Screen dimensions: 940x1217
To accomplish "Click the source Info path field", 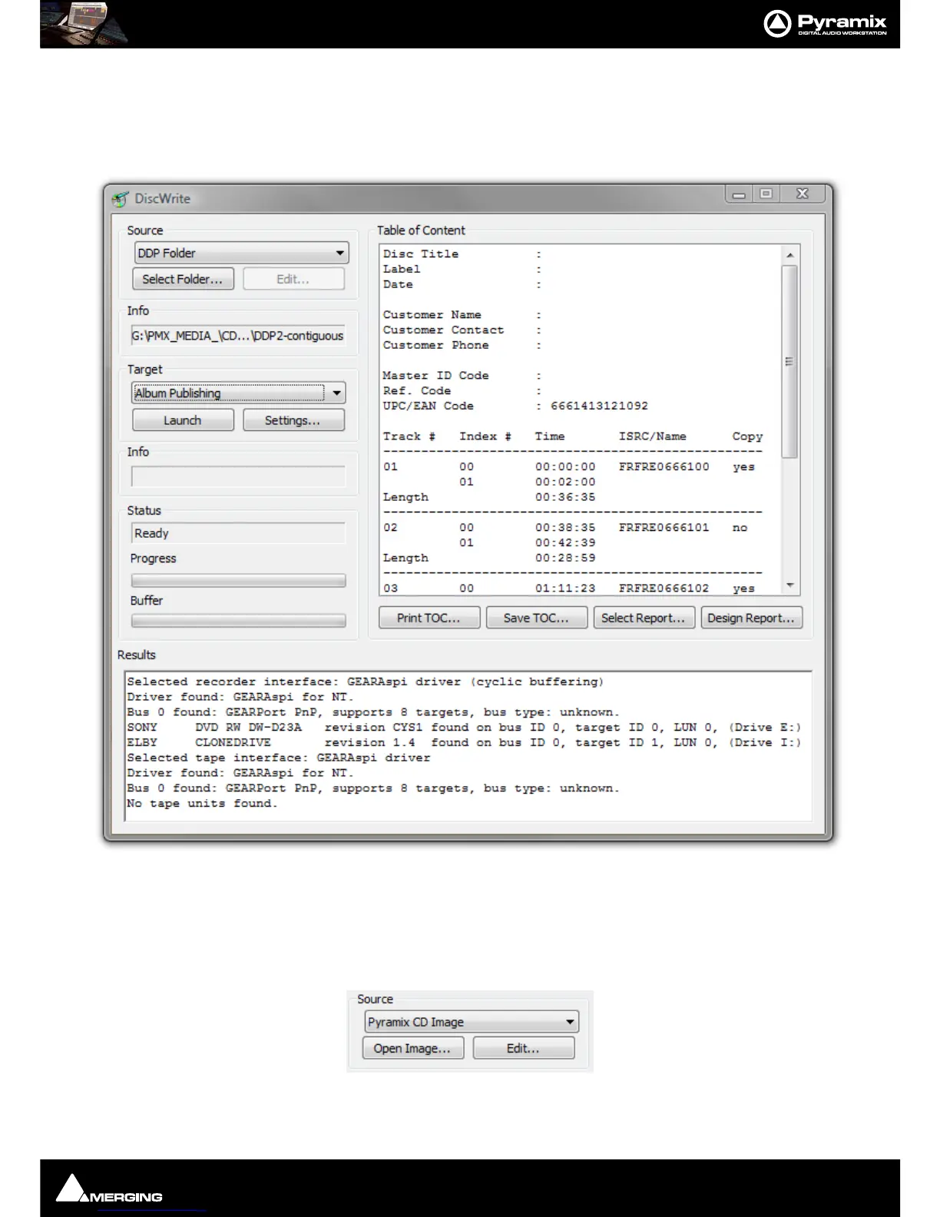I will [x=238, y=336].
